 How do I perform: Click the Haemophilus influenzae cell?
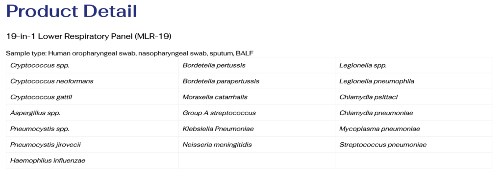[x=92, y=160]
